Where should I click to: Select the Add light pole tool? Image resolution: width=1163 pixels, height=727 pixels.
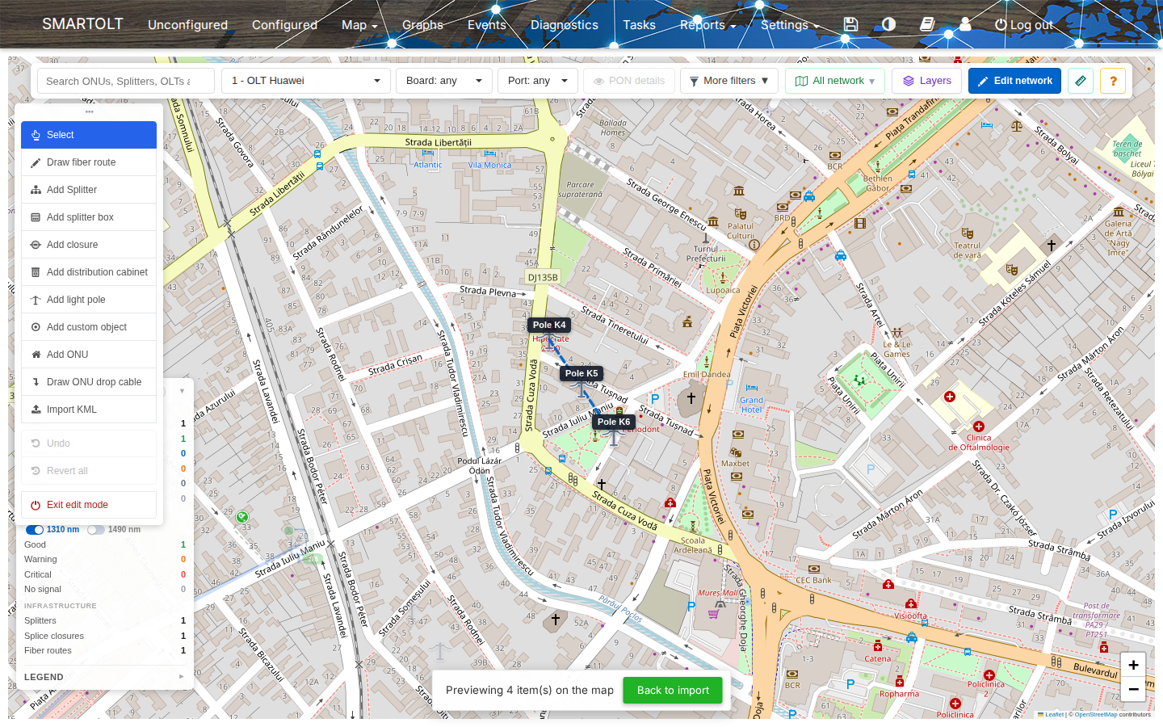click(89, 300)
